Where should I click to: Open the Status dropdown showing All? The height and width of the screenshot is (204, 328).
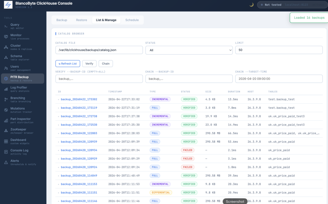click(x=189, y=50)
